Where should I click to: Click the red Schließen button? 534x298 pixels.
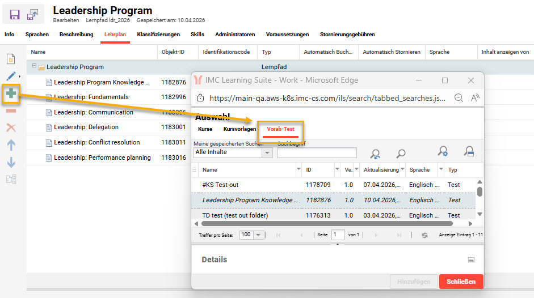[461, 282]
